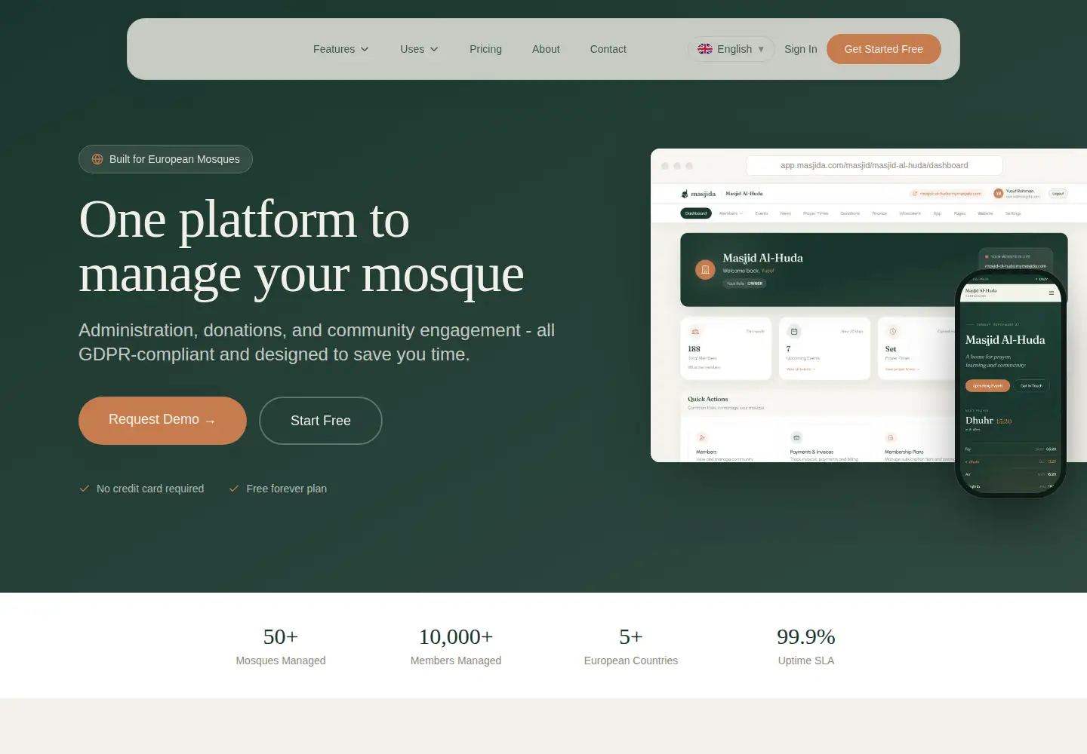Image resolution: width=1087 pixels, height=754 pixels.
Task: Click the 188 Total Members card
Action: [x=725, y=348]
